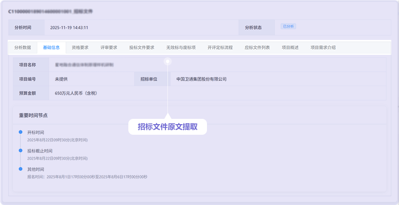The height and width of the screenshot is (205, 399).
Task: Click the 开标时间 timeline dot
Action: click(x=20, y=132)
